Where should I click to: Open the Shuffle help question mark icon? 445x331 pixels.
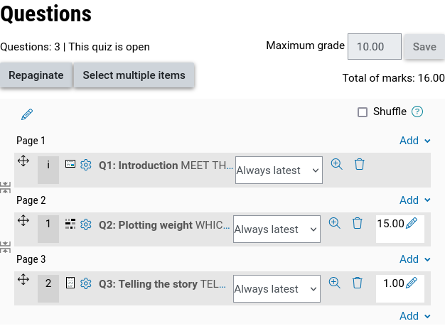pyautogui.click(x=417, y=112)
